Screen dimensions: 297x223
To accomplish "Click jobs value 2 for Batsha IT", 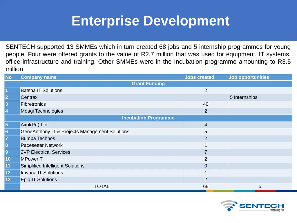I will [x=206, y=91].
